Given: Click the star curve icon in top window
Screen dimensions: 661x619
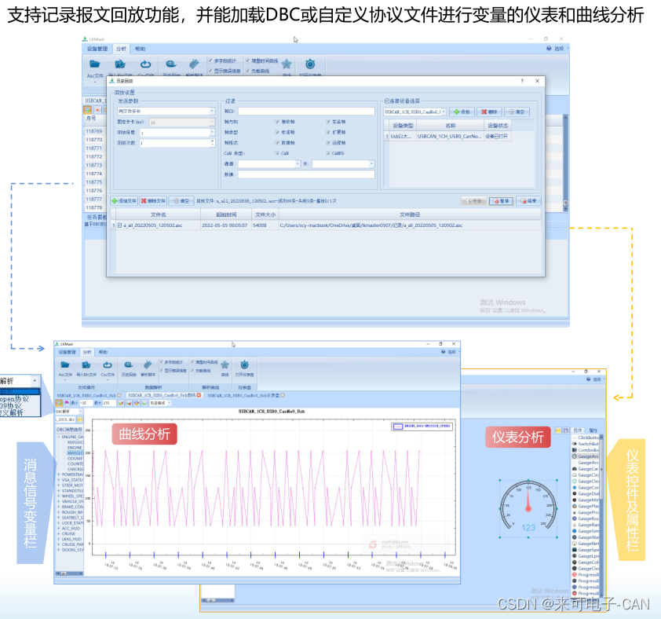Looking at the screenshot, I should click(x=287, y=64).
